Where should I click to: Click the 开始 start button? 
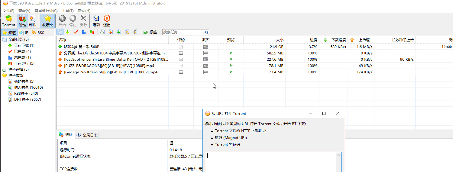pyautogui.click(x=62, y=21)
